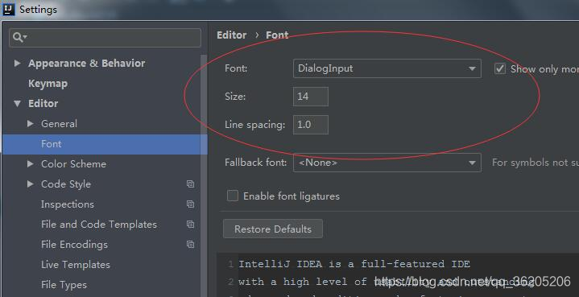Enable font ligatures checkbox
This screenshot has height=297, width=579.
click(x=232, y=196)
